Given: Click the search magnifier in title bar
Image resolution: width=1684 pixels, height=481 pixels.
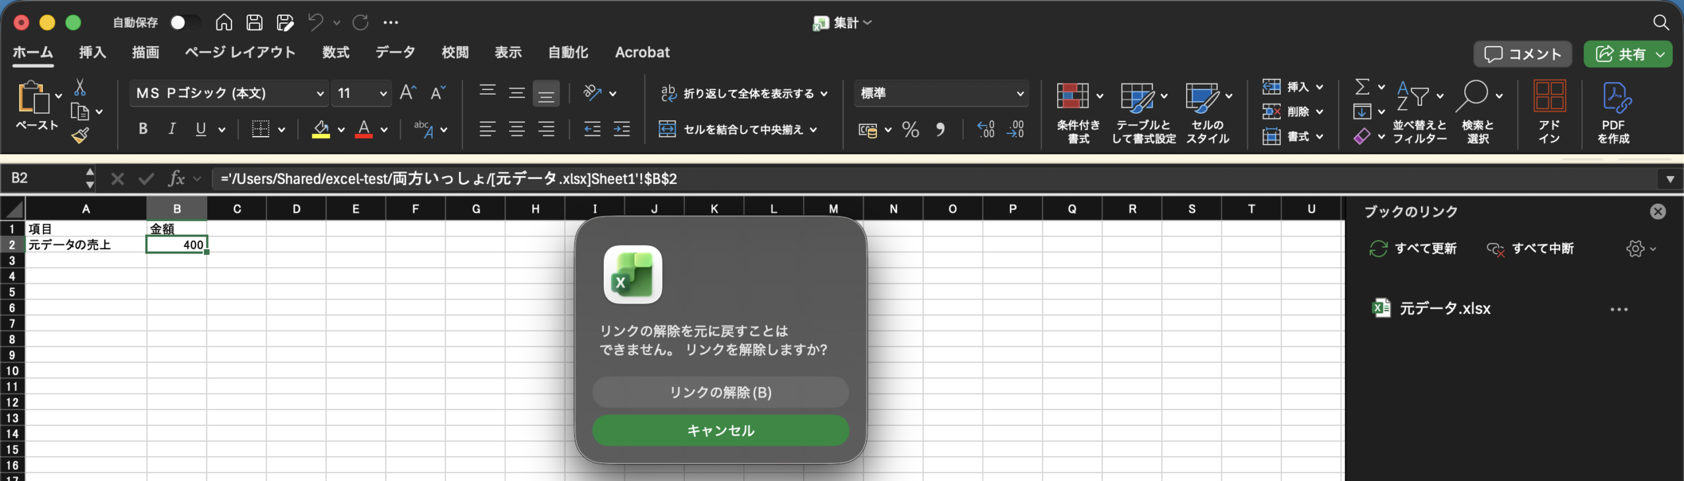Looking at the screenshot, I should point(1661,22).
